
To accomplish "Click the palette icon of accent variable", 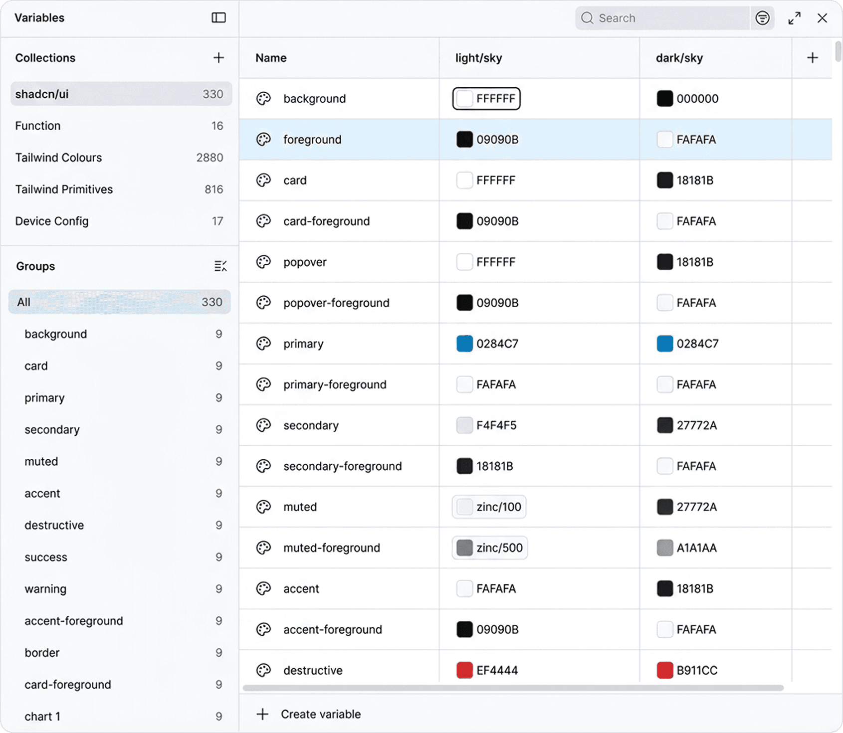I will pyautogui.click(x=263, y=589).
